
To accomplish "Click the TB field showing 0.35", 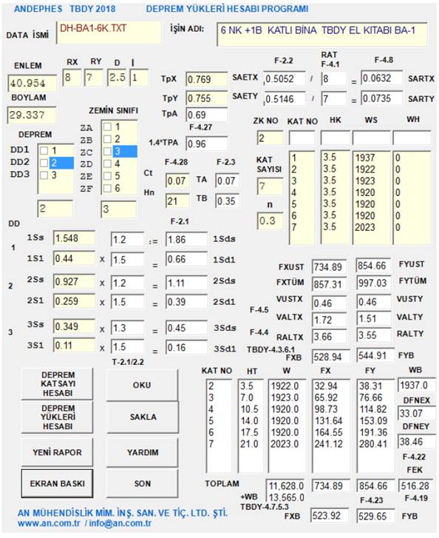I will click(227, 201).
